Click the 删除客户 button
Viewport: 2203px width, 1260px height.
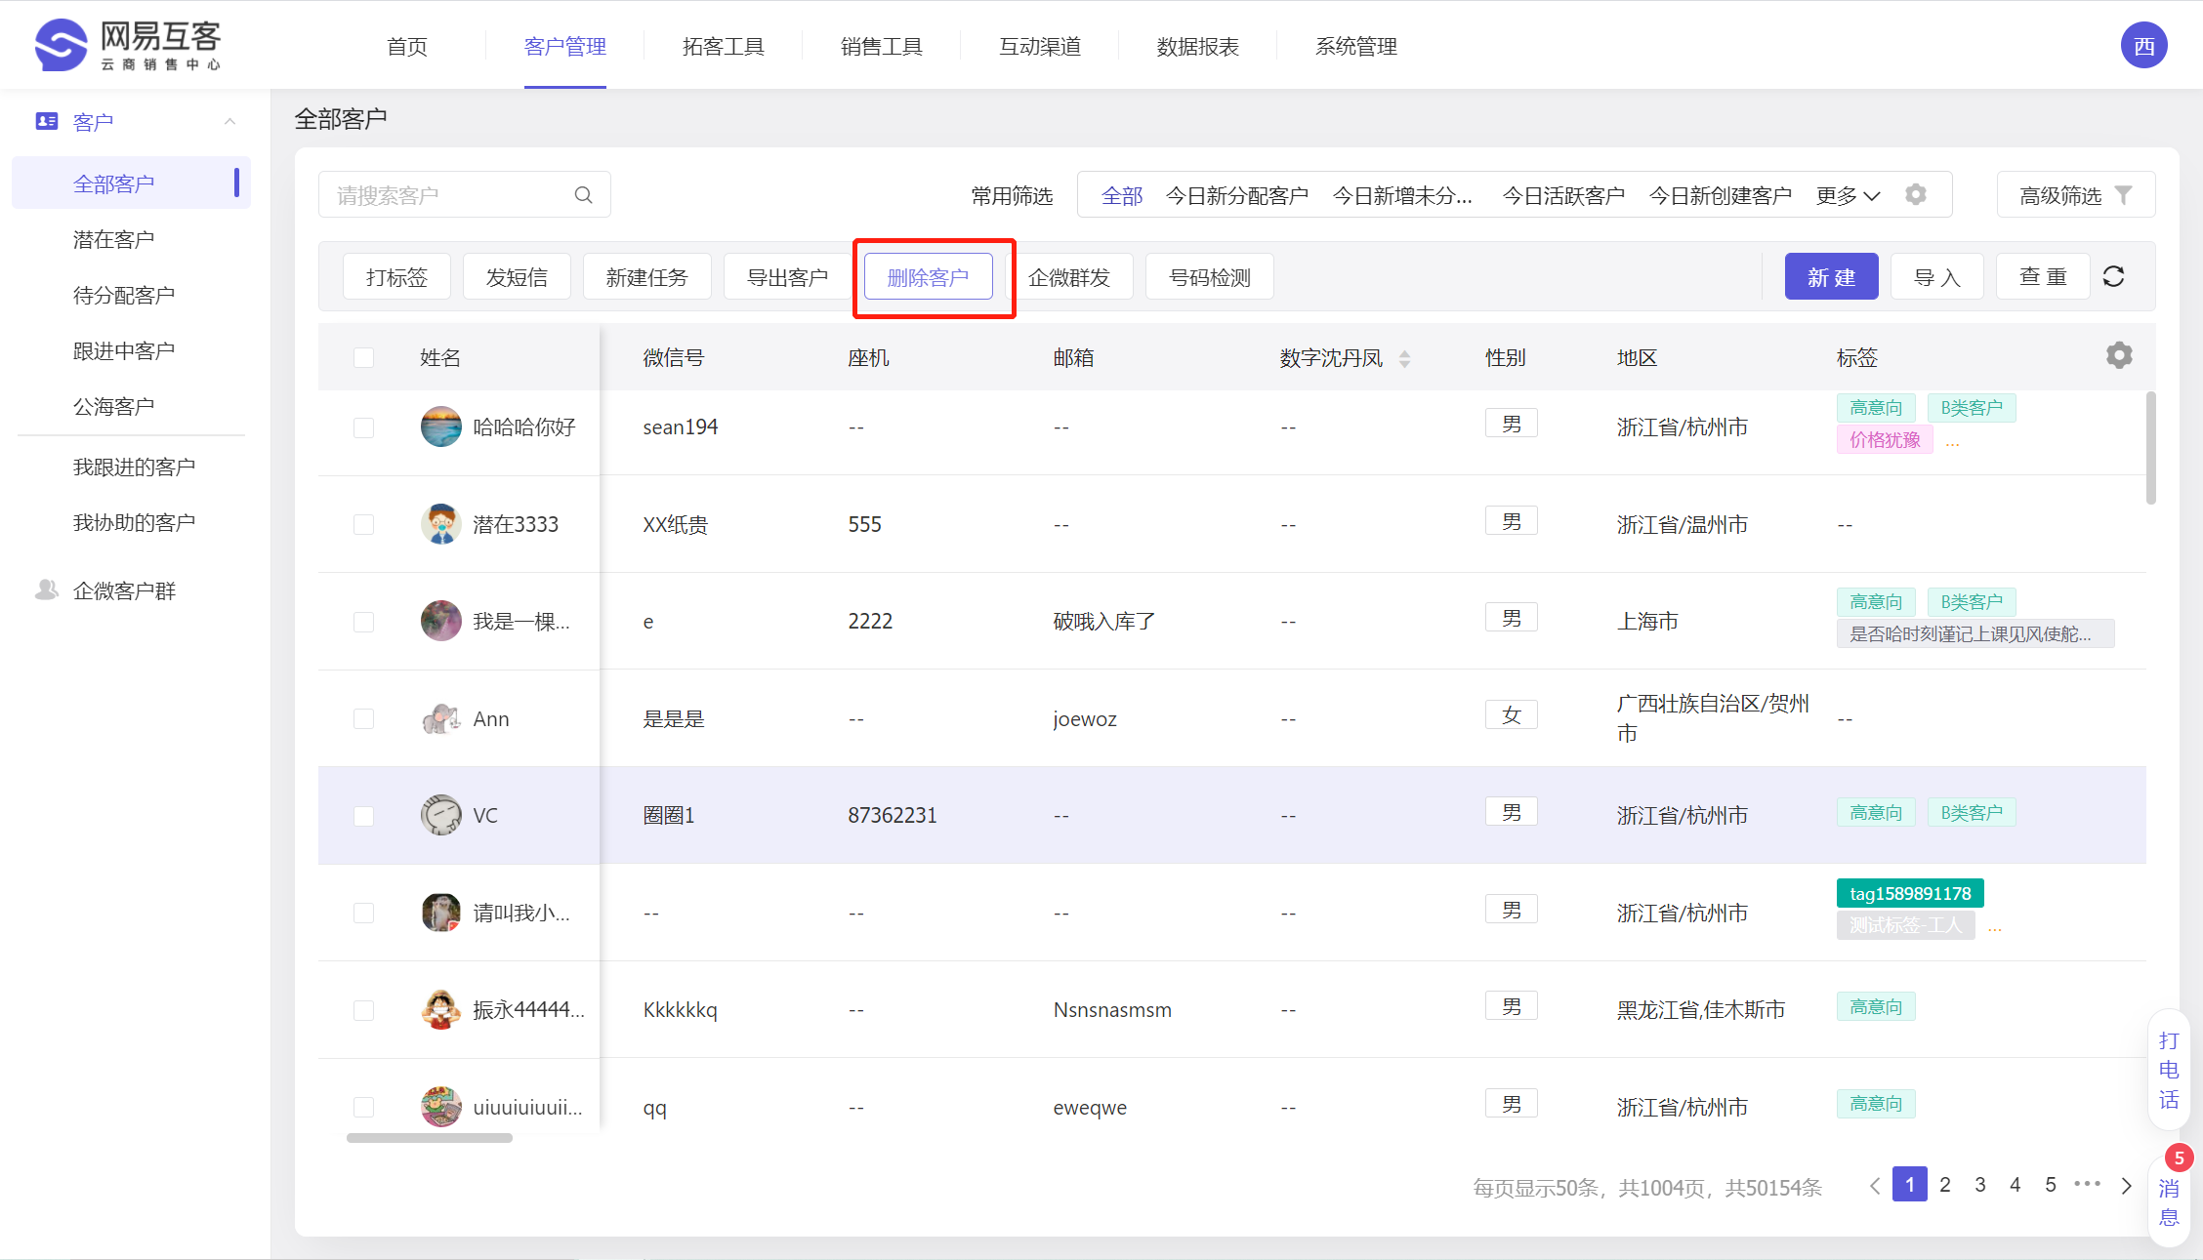click(928, 277)
